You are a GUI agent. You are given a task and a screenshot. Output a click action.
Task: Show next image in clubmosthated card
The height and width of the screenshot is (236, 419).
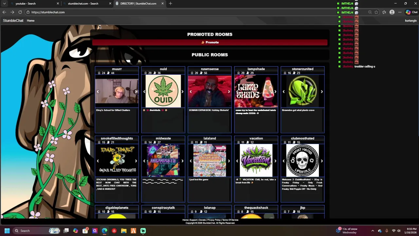click(322, 161)
